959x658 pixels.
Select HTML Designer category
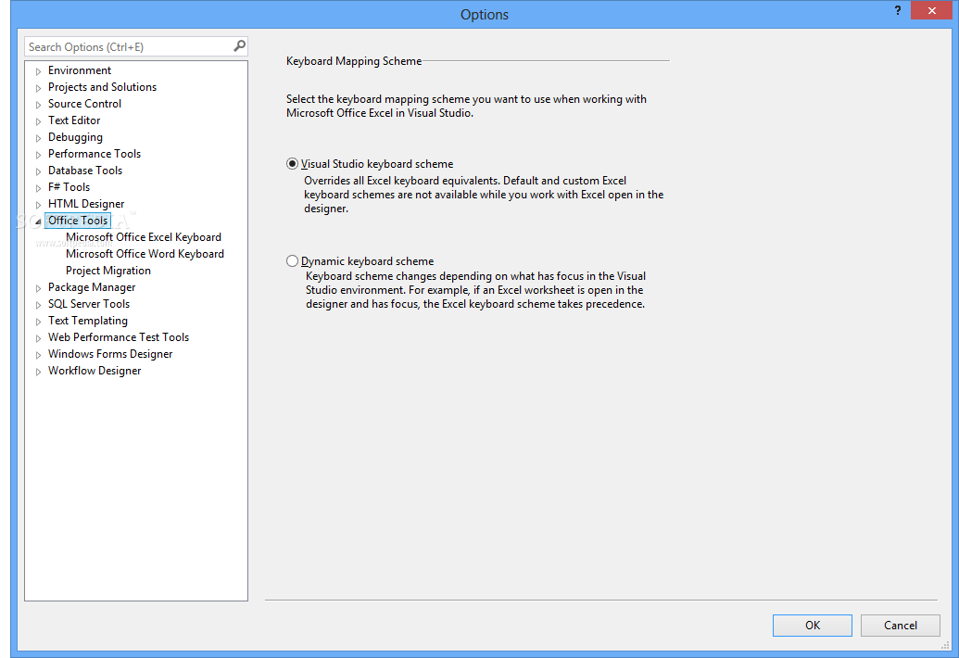point(86,204)
